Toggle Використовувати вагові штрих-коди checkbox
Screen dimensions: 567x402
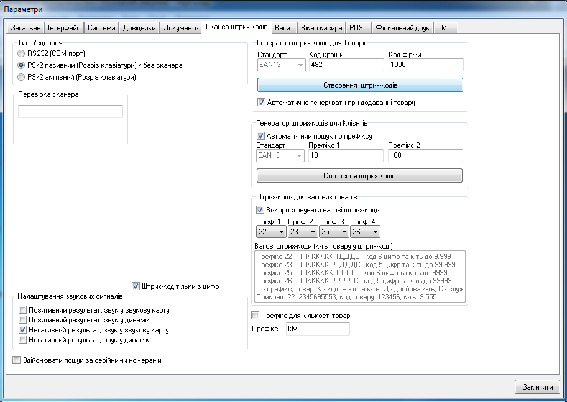260,210
